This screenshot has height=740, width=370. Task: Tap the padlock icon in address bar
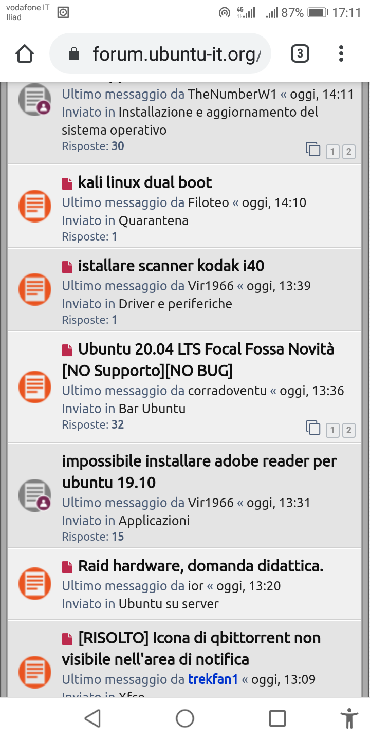coord(74,54)
